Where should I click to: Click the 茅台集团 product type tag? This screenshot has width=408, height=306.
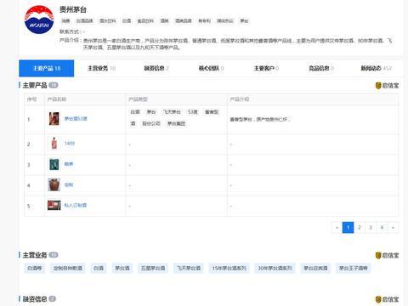(x=176, y=123)
